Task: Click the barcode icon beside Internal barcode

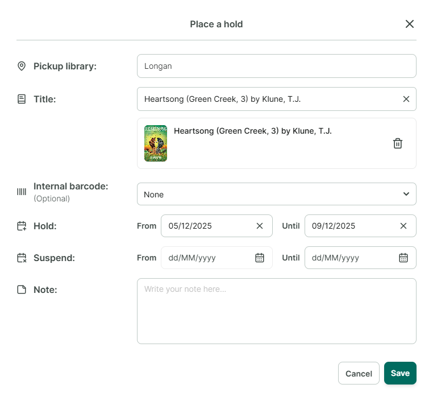Action: click(x=22, y=192)
